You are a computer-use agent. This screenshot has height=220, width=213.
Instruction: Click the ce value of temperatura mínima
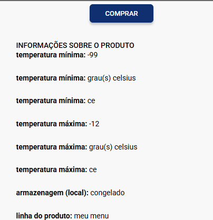click(x=91, y=101)
